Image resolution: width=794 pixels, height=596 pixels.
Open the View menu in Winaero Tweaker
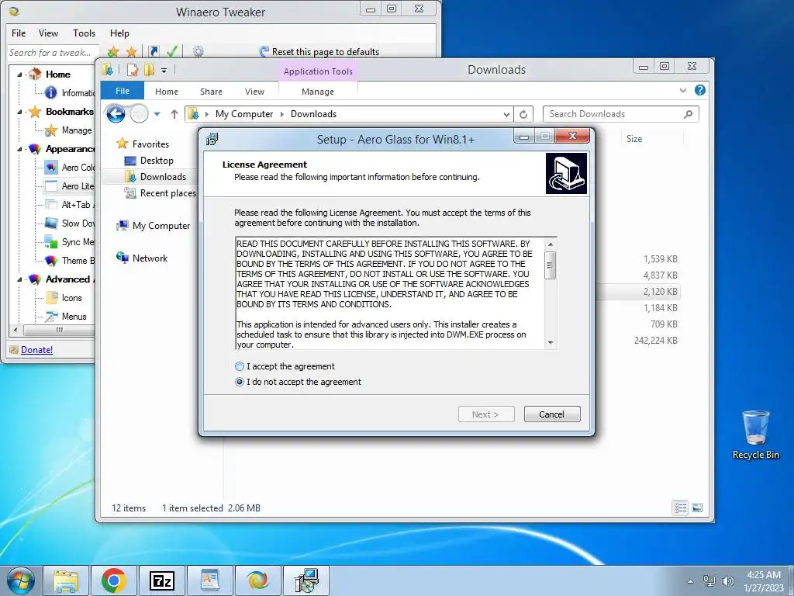(x=48, y=33)
